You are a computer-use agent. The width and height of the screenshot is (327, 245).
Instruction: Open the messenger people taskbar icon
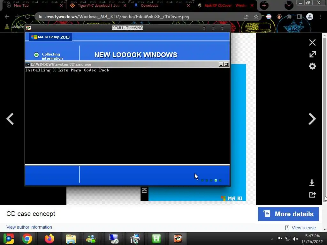pos(91,239)
